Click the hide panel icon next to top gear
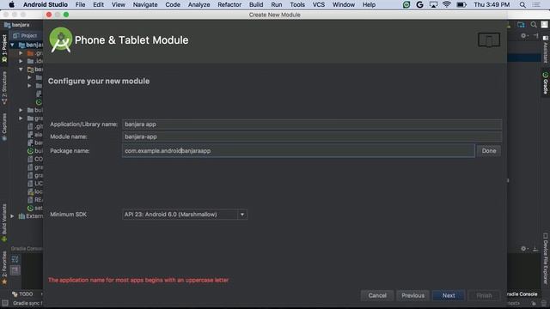The width and height of the screenshot is (550, 309). point(535,36)
